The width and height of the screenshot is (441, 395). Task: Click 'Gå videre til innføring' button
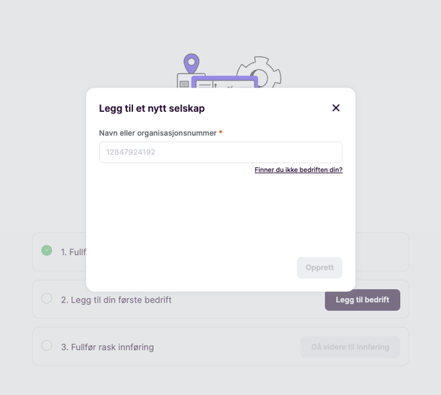click(x=350, y=347)
